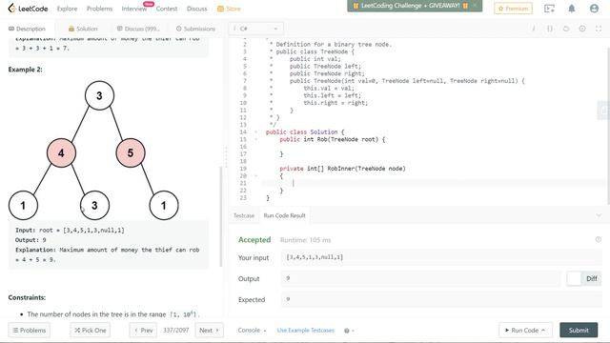This screenshot has height=343, width=610.
Task: Fold the RobInner block at line 20
Action: 256,175
